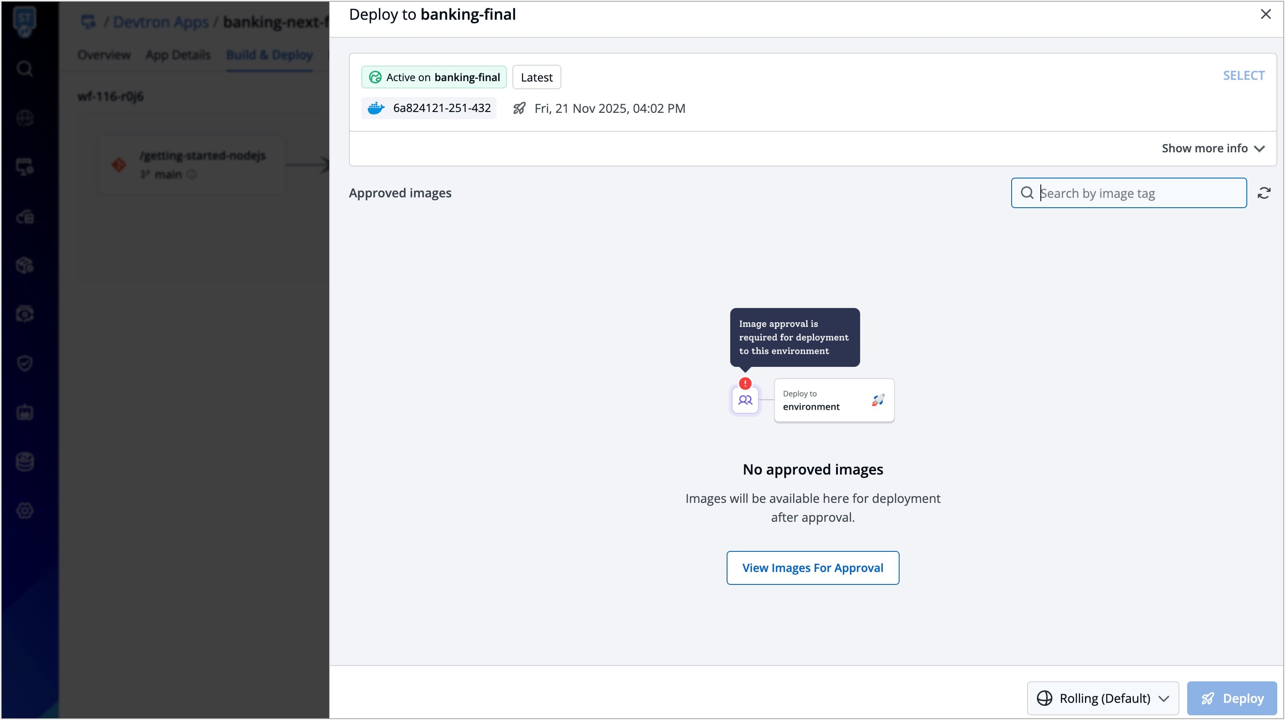This screenshot has width=1285, height=720.
Task: Click View Images For Approval button
Action: [x=812, y=567]
